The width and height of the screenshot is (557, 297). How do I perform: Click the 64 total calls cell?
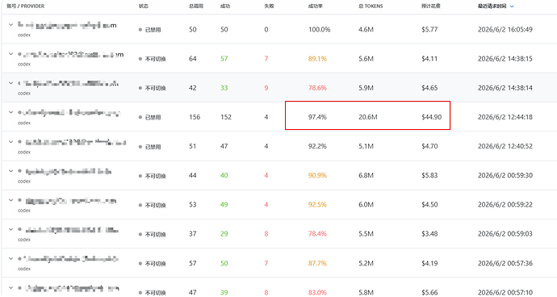pyautogui.click(x=193, y=59)
